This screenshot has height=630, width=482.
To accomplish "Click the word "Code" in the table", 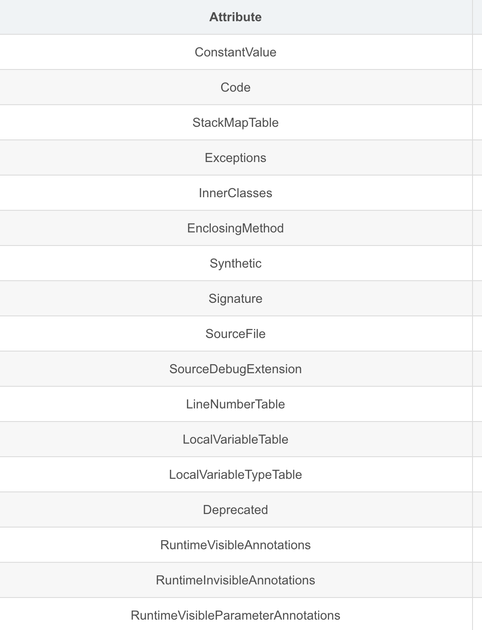I will click(235, 88).
